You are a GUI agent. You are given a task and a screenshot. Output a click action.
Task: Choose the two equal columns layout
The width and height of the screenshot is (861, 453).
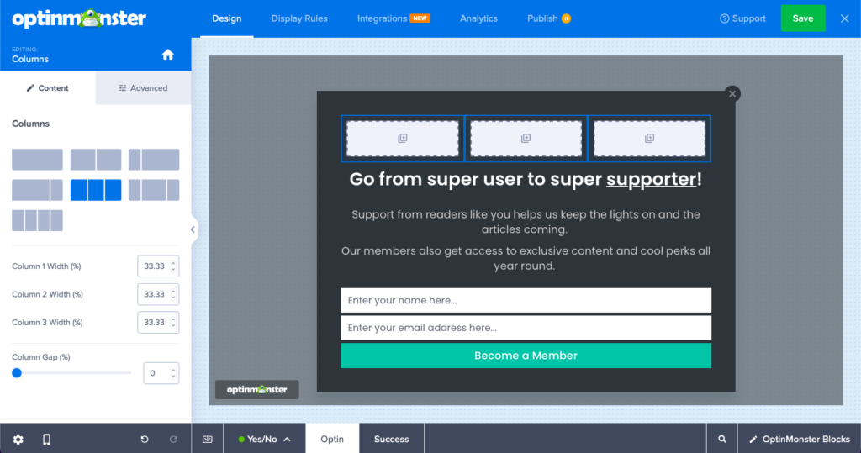(x=96, y=160)
